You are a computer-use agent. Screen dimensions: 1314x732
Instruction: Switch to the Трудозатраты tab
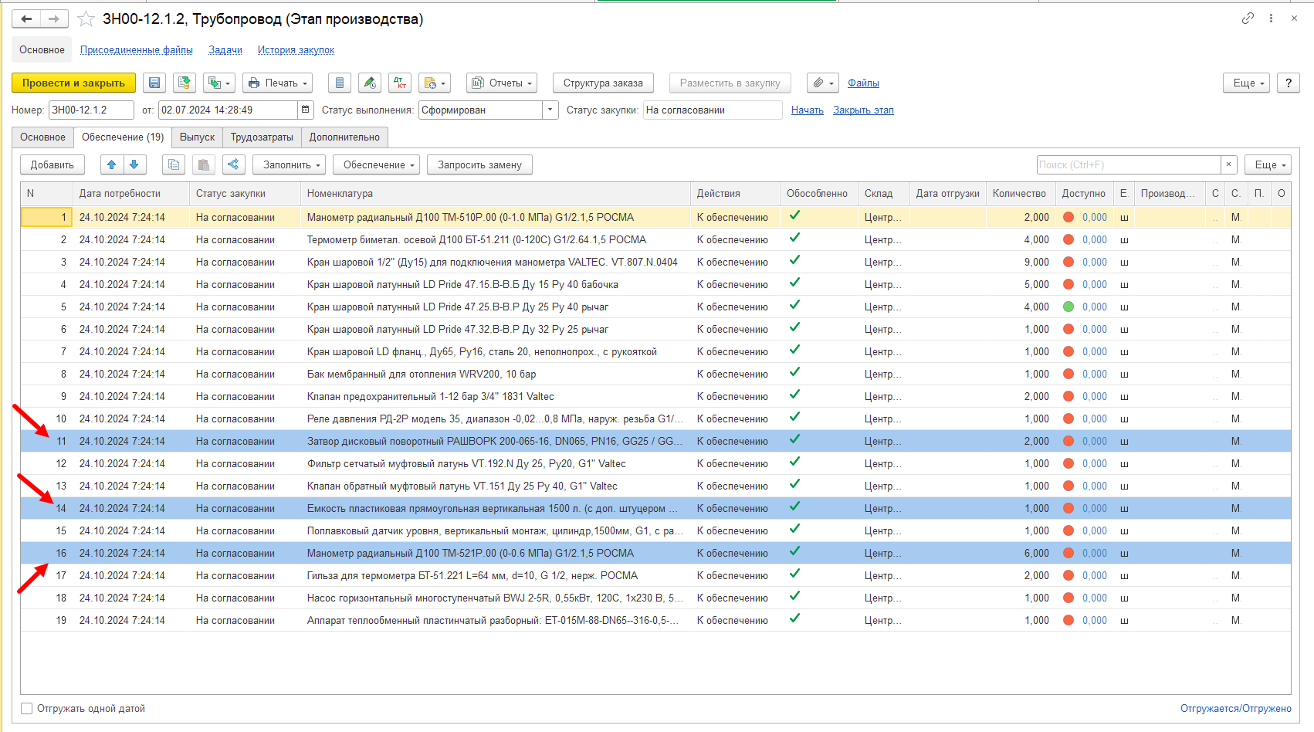(x=262, y=137)
